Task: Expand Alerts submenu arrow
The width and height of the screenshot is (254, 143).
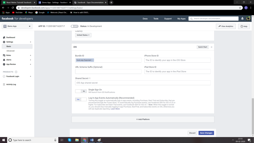Action: pyautogui.click(x=31, y=60)
